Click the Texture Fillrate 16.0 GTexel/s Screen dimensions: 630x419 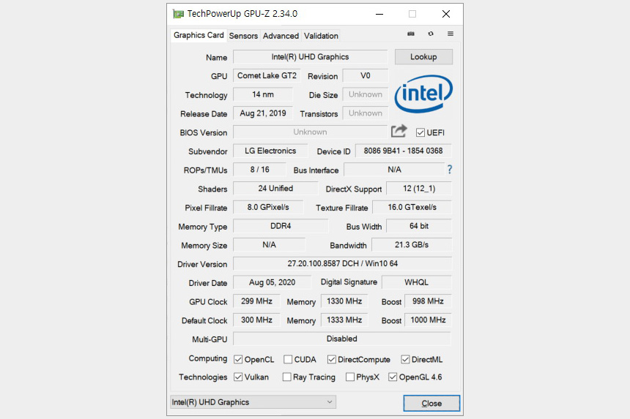click(412, 207)
